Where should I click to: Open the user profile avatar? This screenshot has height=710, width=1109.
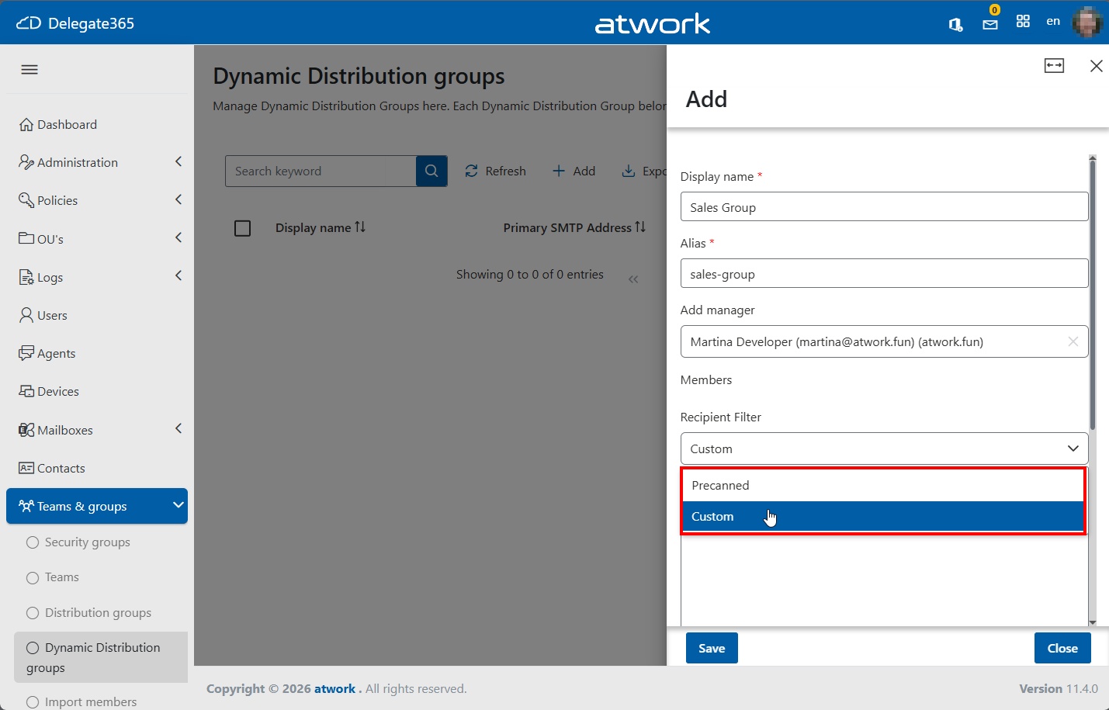click(1086, 22)
